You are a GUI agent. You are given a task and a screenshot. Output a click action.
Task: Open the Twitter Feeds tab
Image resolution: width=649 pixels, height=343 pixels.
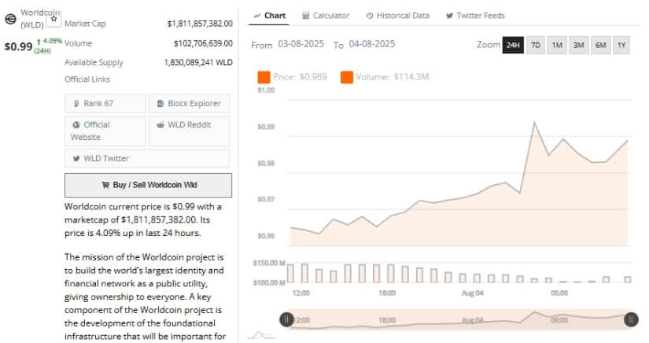(475, 16)
